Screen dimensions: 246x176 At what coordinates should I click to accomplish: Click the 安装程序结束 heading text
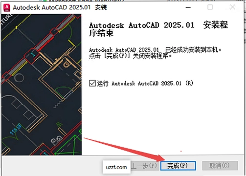click(158, 29)
